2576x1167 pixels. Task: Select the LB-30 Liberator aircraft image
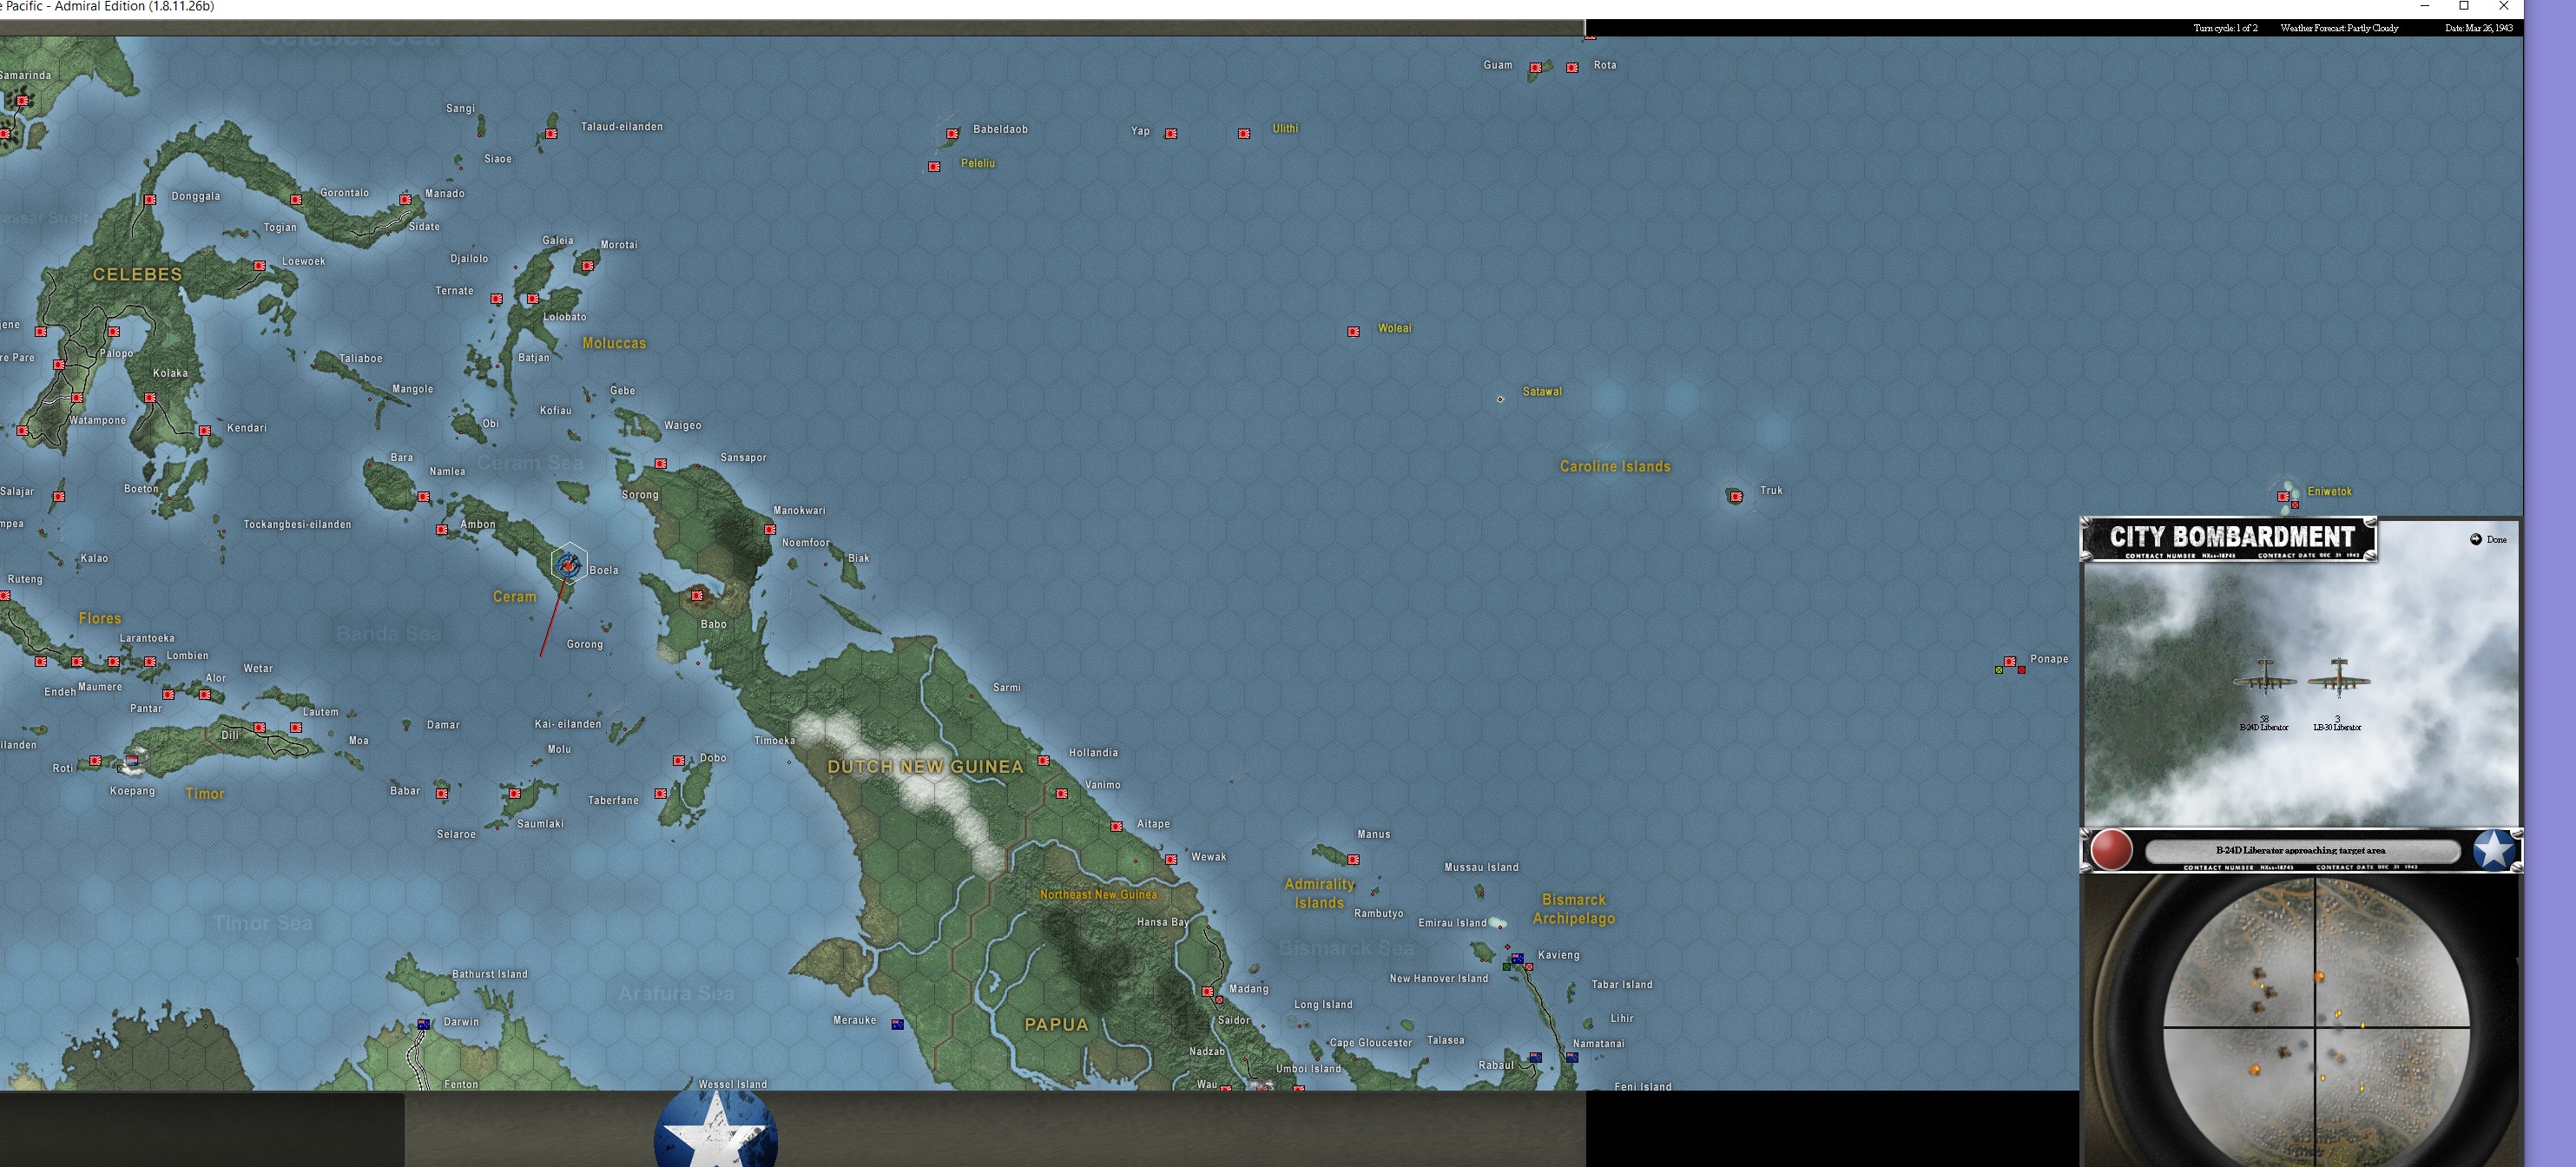click(2338, 678)
